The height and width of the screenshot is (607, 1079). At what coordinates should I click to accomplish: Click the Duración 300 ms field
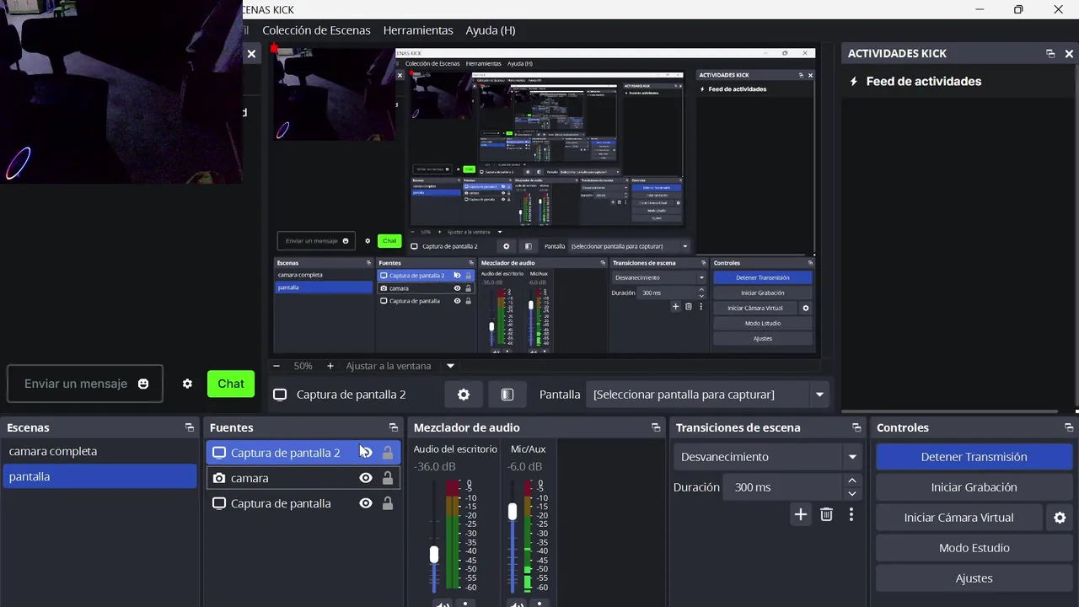point(782,487)
